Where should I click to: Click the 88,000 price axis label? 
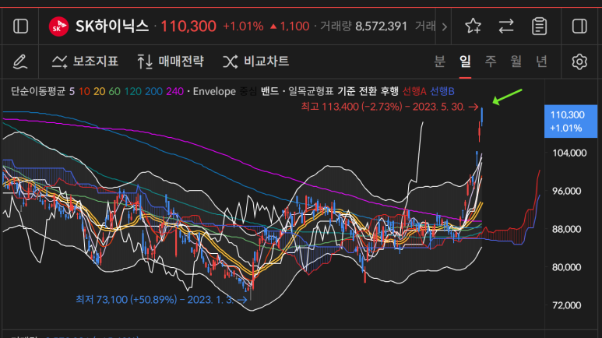(x=567, y=229)
